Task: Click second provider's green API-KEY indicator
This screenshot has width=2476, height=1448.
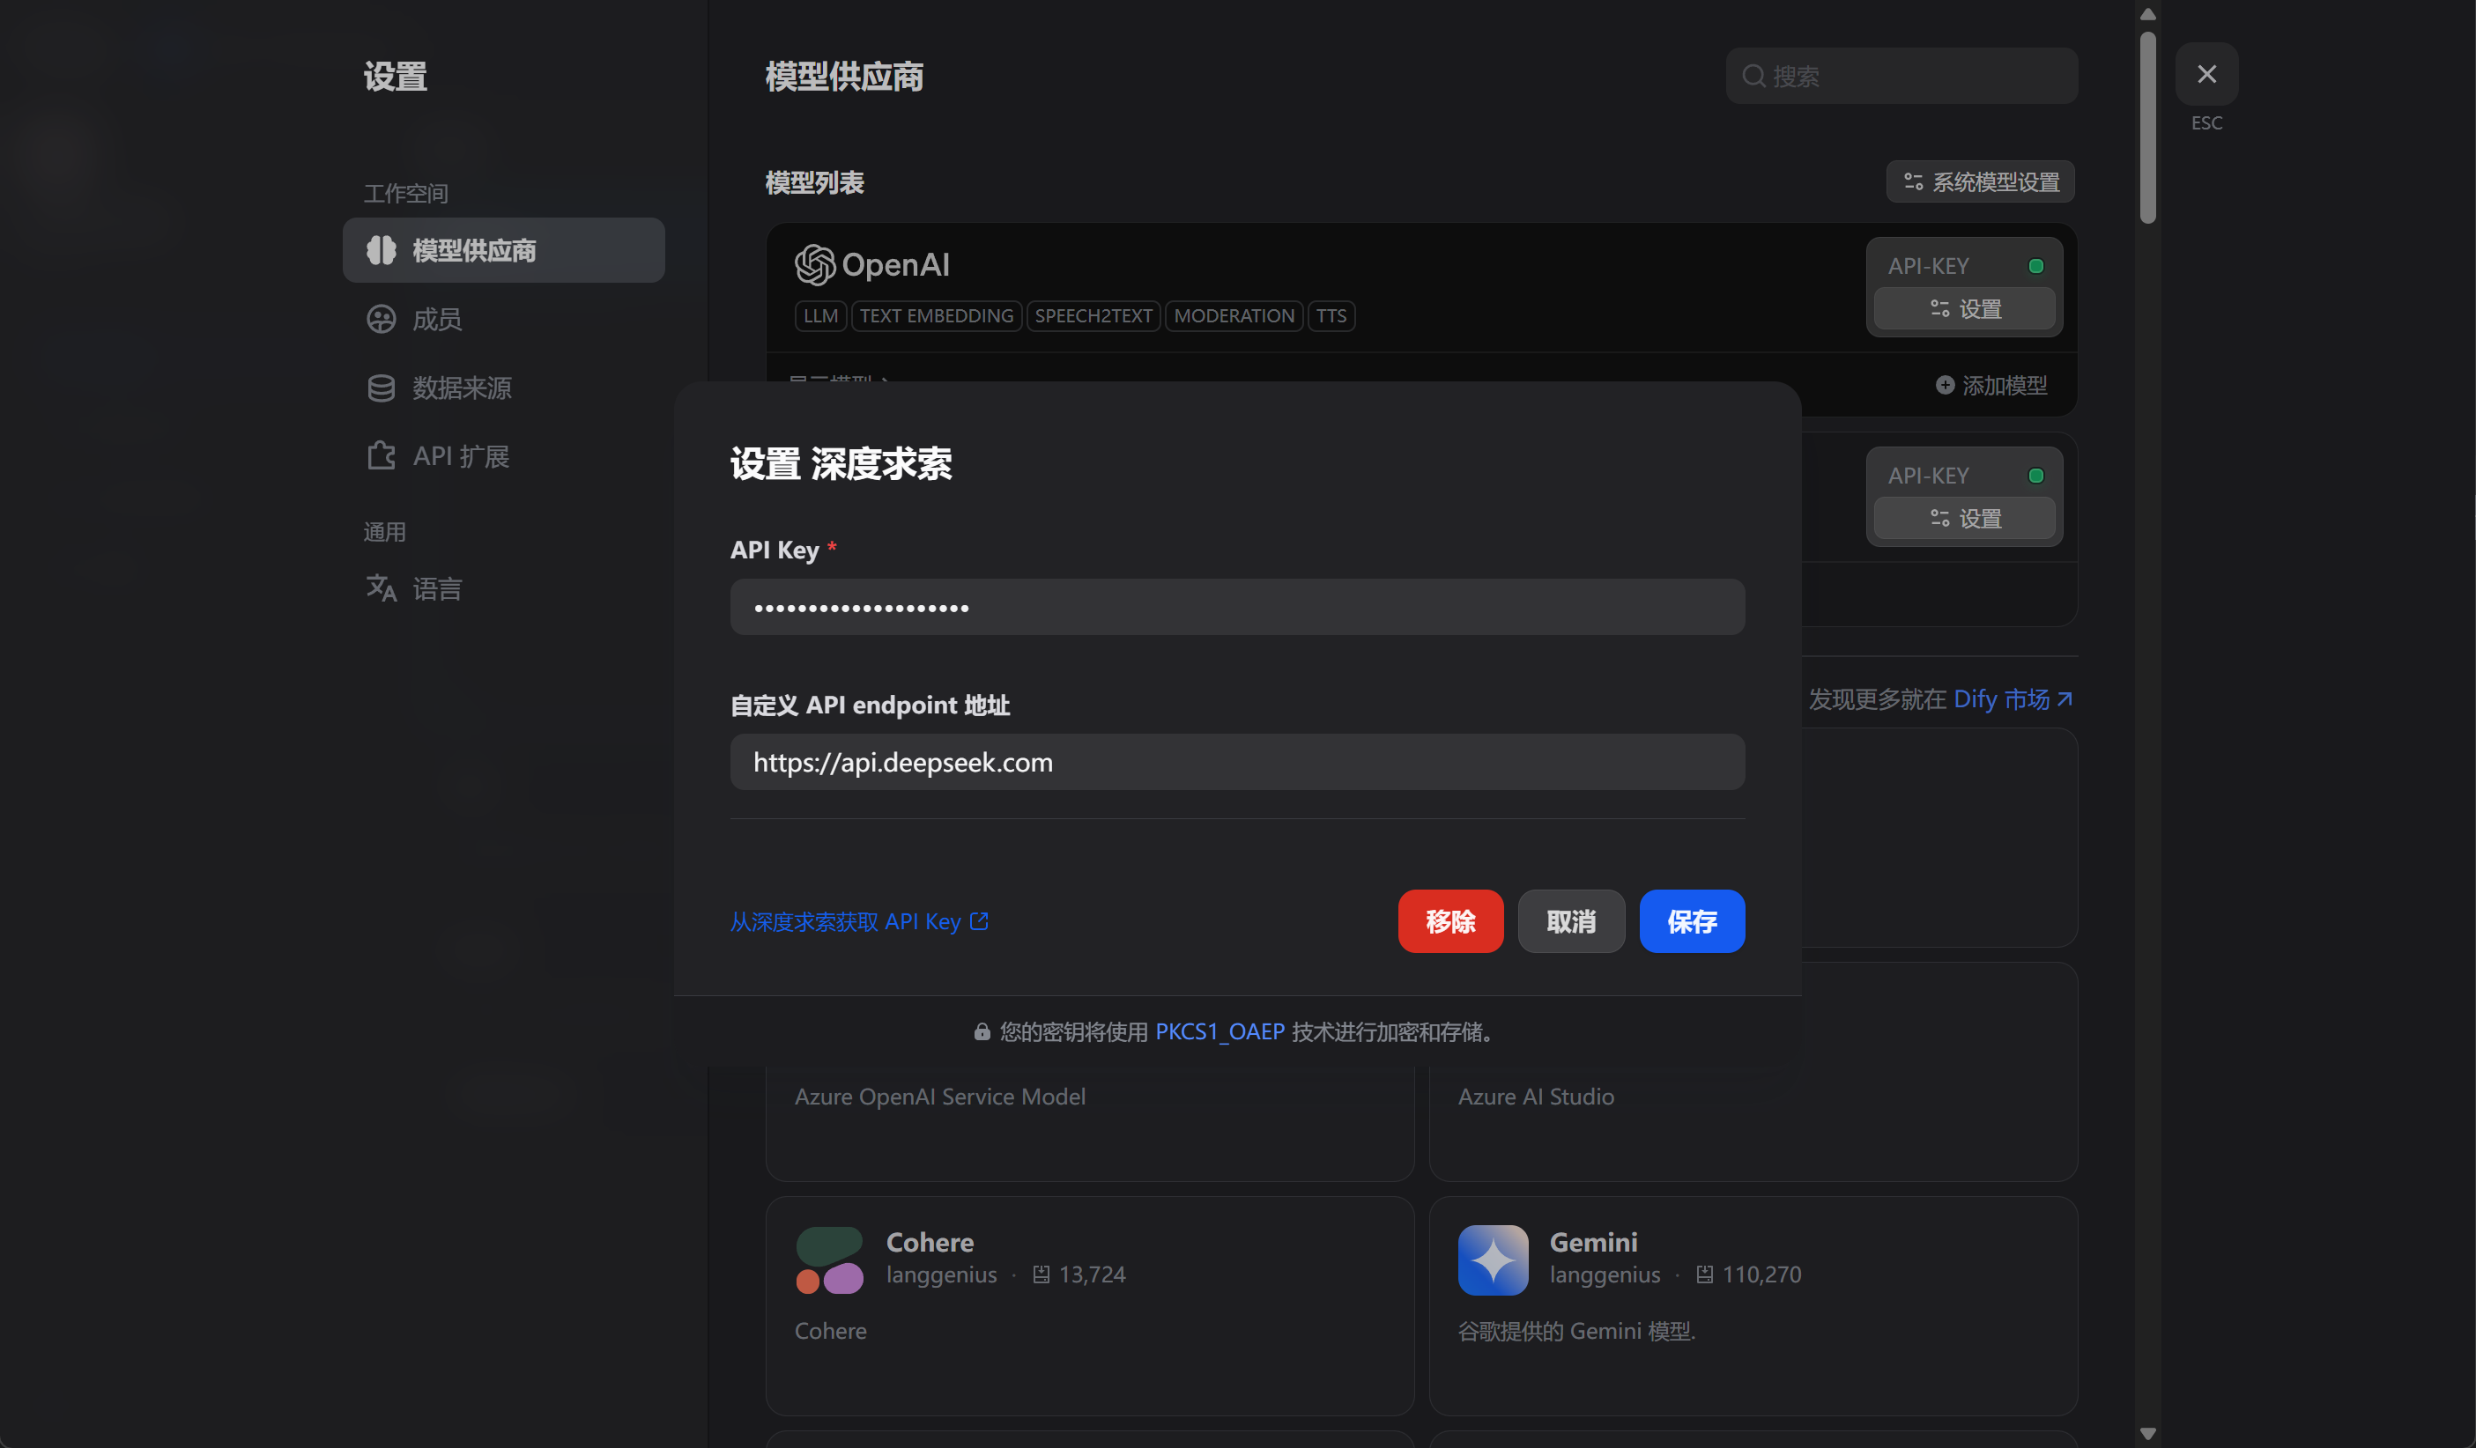Action: tap(2035, 476)
